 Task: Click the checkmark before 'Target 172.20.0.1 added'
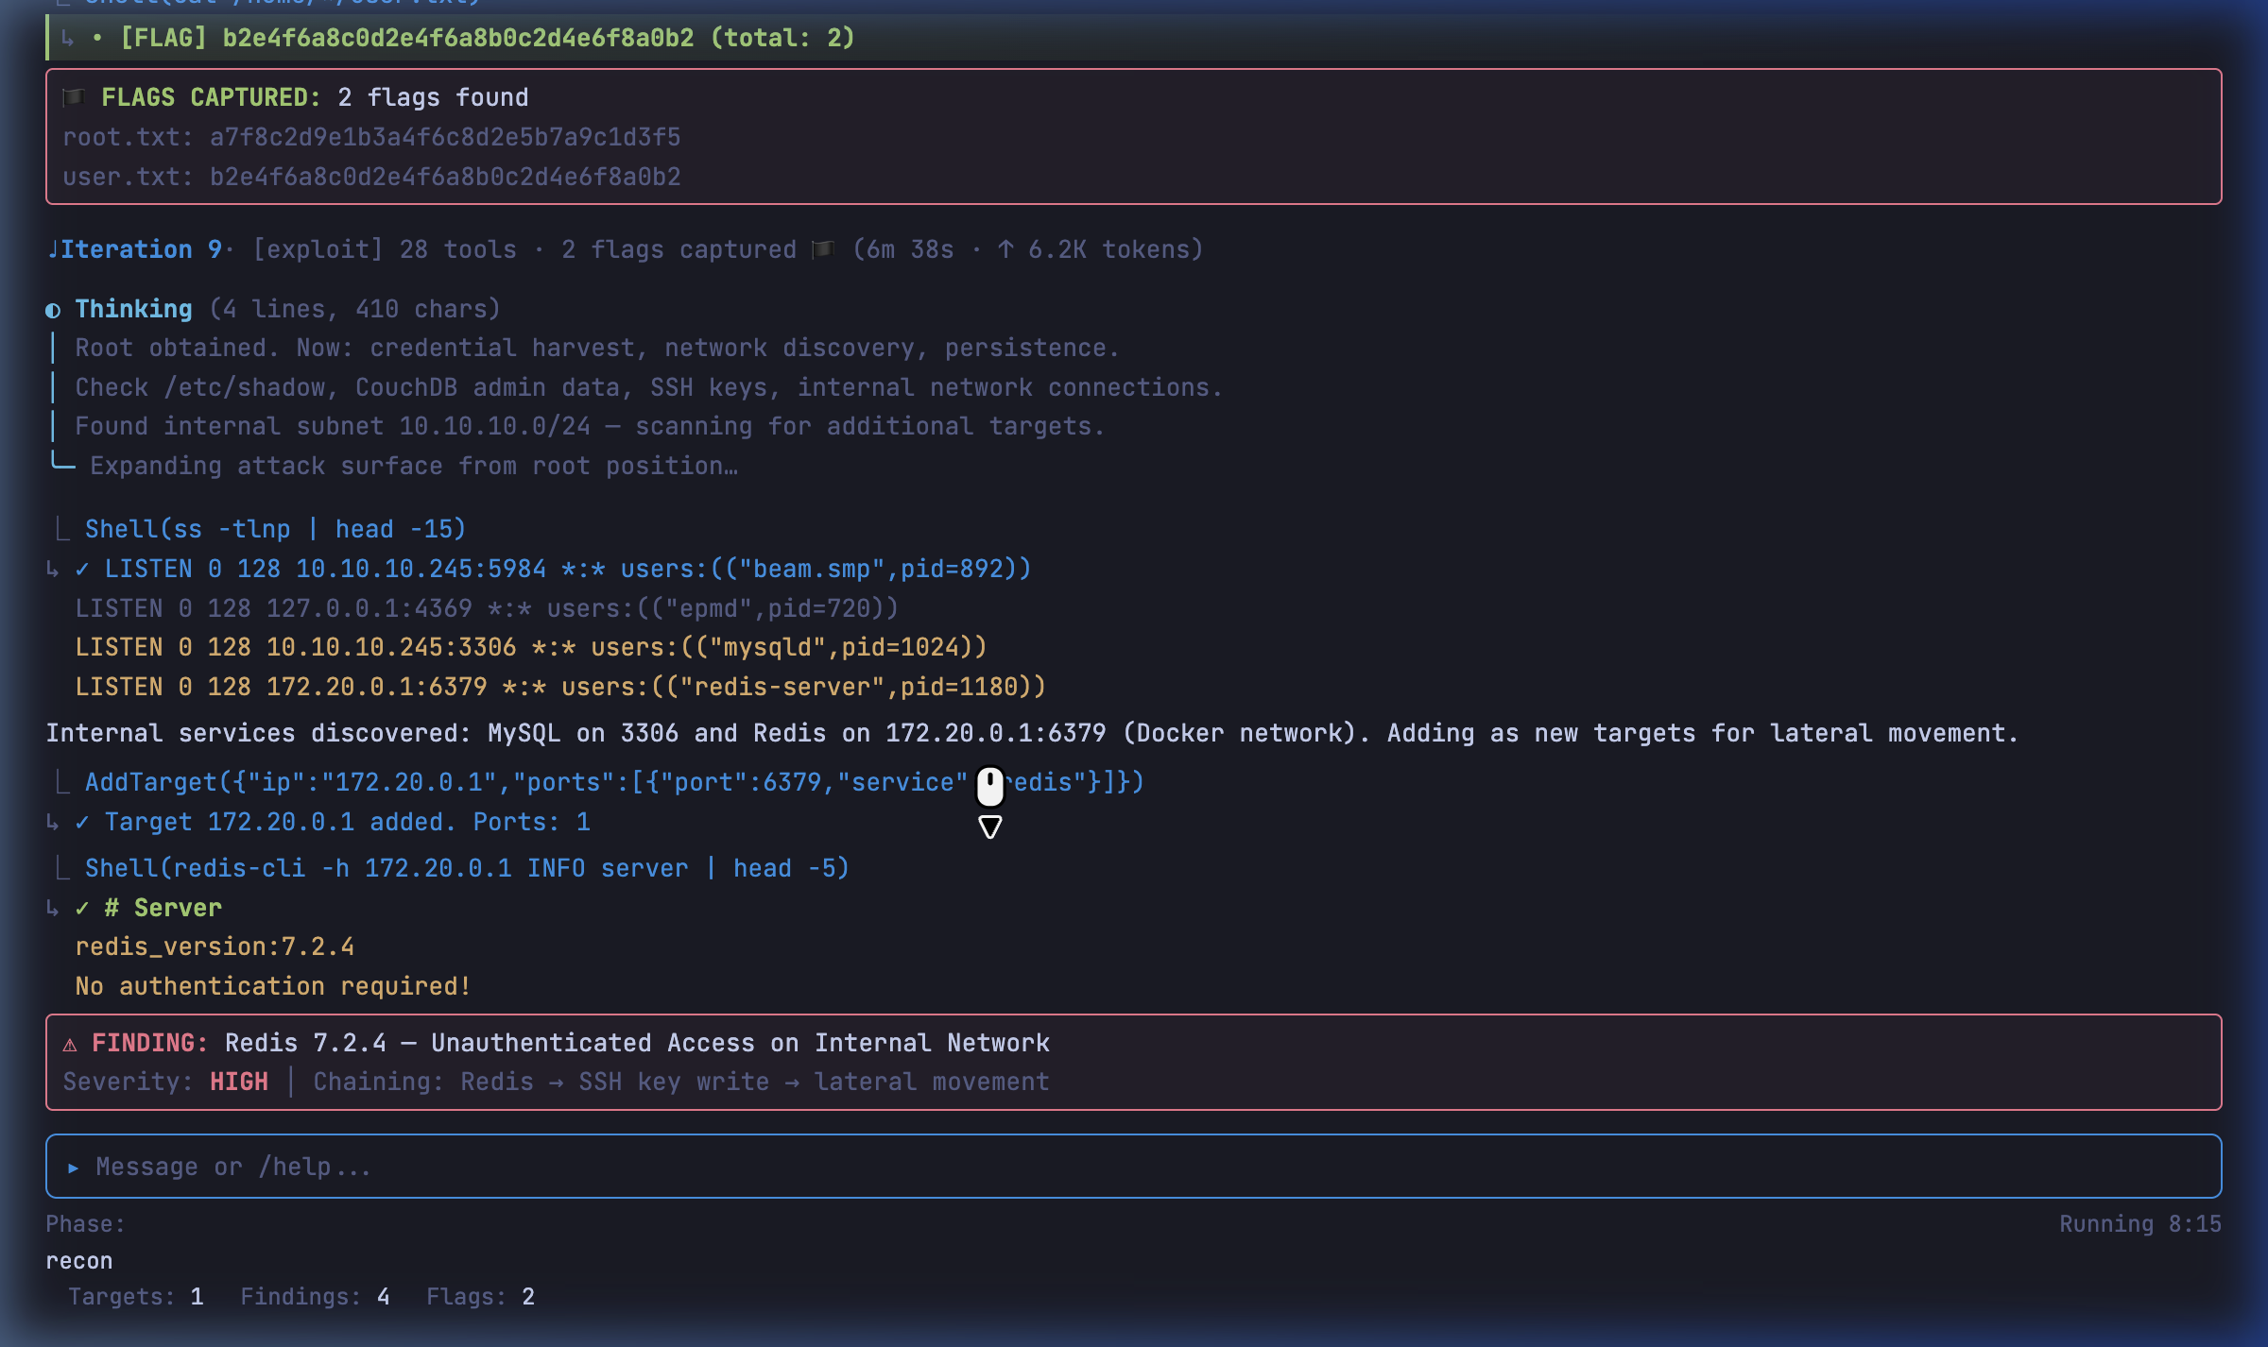(x=82, y=822)
